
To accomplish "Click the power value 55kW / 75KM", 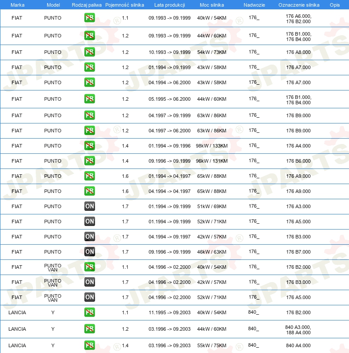I will (212, 345).
